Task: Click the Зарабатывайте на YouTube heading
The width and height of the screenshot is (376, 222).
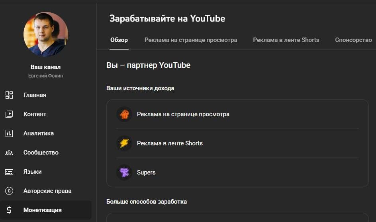Action: point(167,18)
